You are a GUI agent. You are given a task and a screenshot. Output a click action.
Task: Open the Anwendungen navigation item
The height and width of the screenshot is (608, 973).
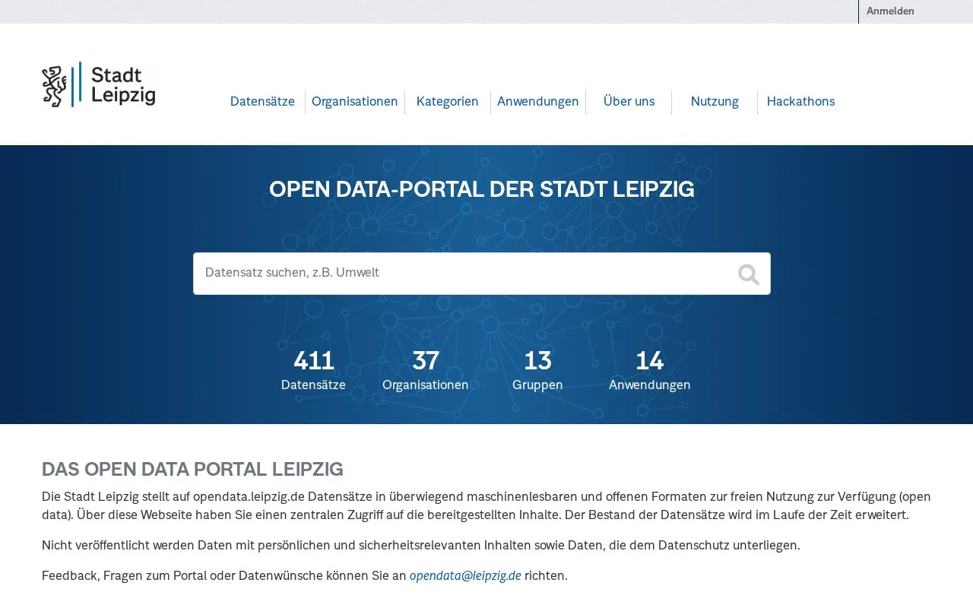click(x=538, y=102)
